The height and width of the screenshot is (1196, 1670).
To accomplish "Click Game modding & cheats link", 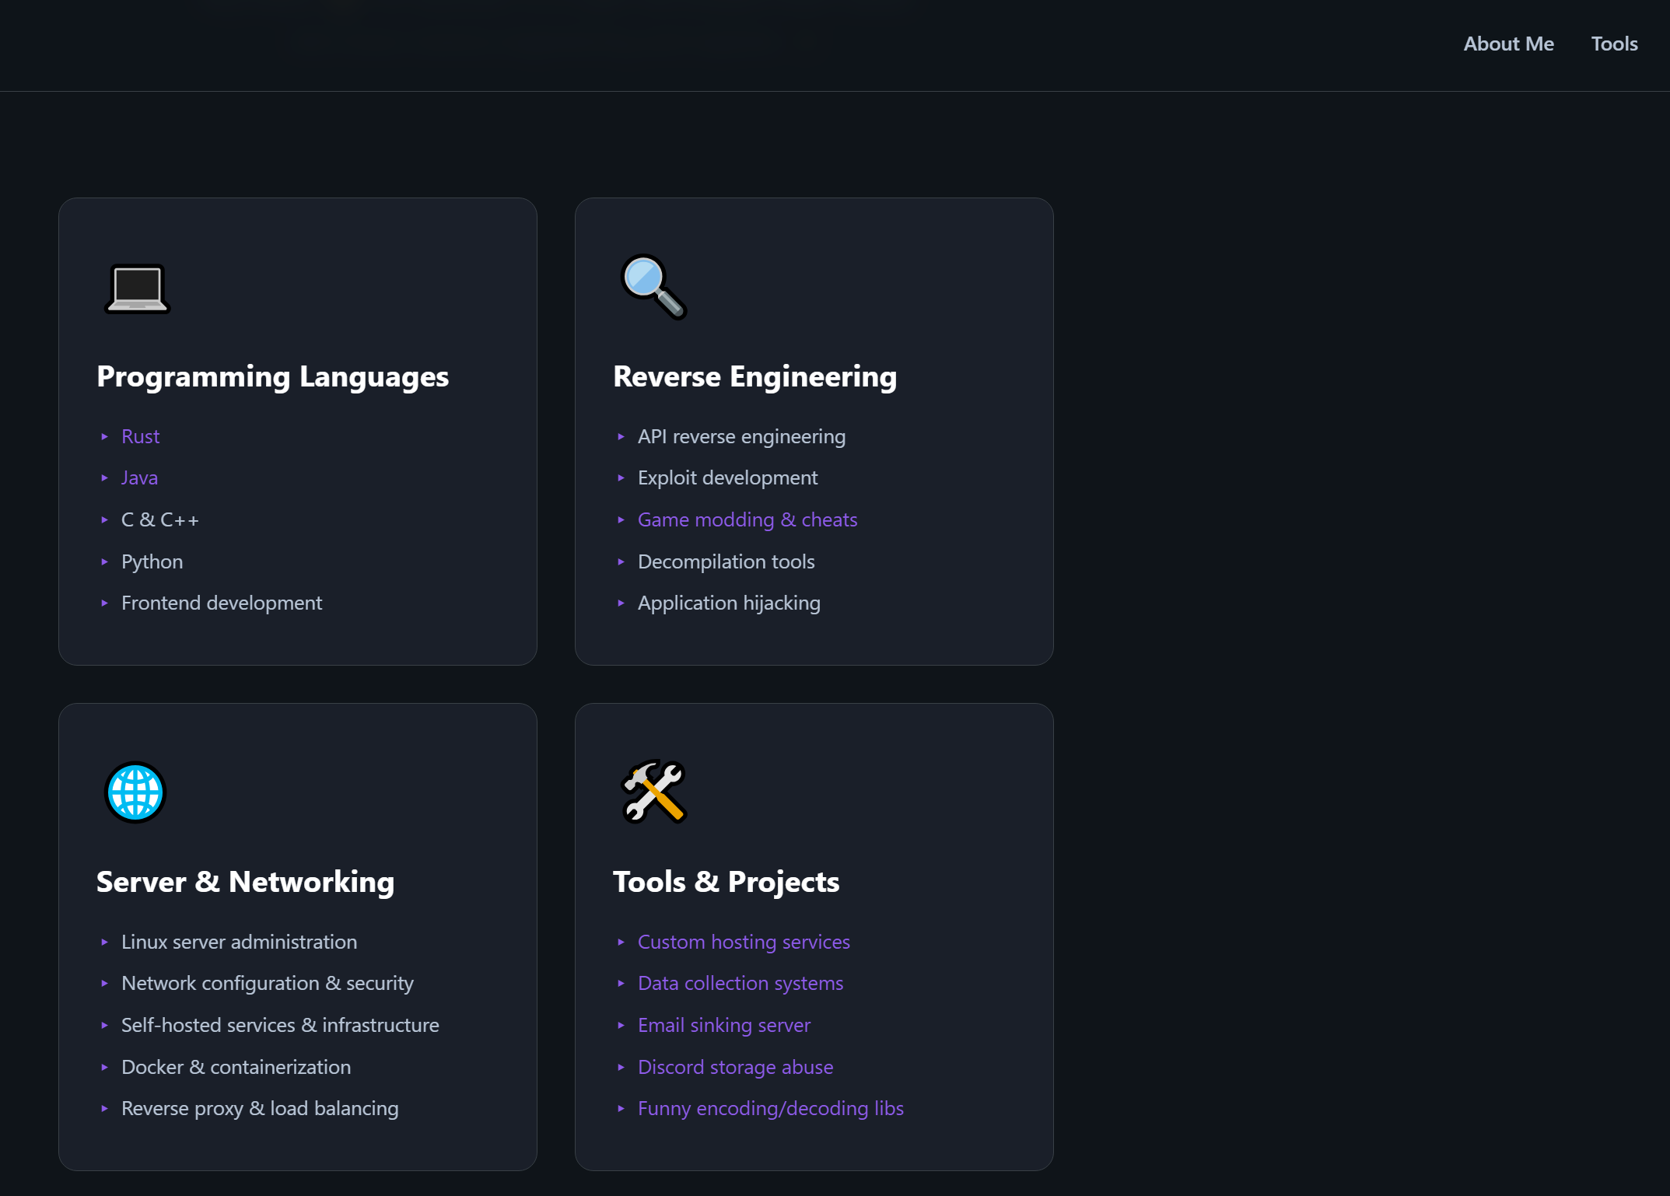I will 747,519.
